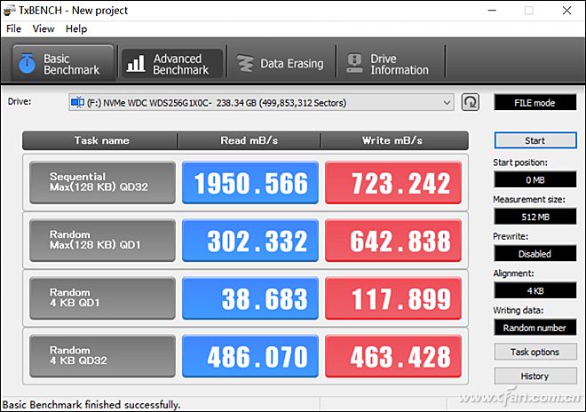Open the Help menu
The width and height of the screenshot is (586, 412).
(76, 28)
